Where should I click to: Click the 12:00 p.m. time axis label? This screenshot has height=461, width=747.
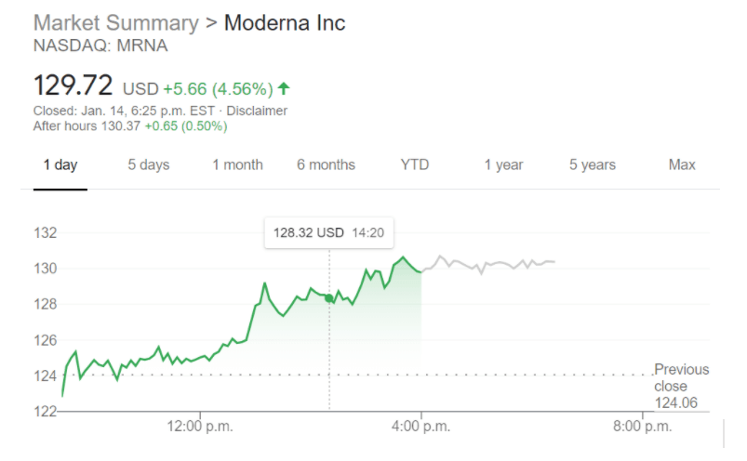pyautogui.click(x=201, y=427)
